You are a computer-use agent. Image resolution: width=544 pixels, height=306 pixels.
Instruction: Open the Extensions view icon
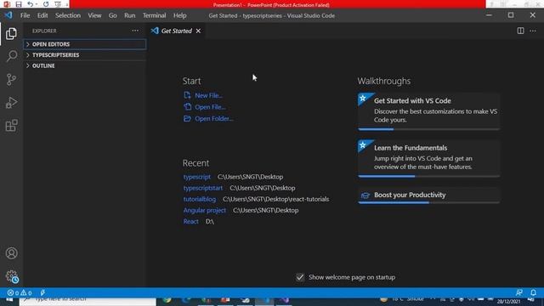tap(11, 126)
